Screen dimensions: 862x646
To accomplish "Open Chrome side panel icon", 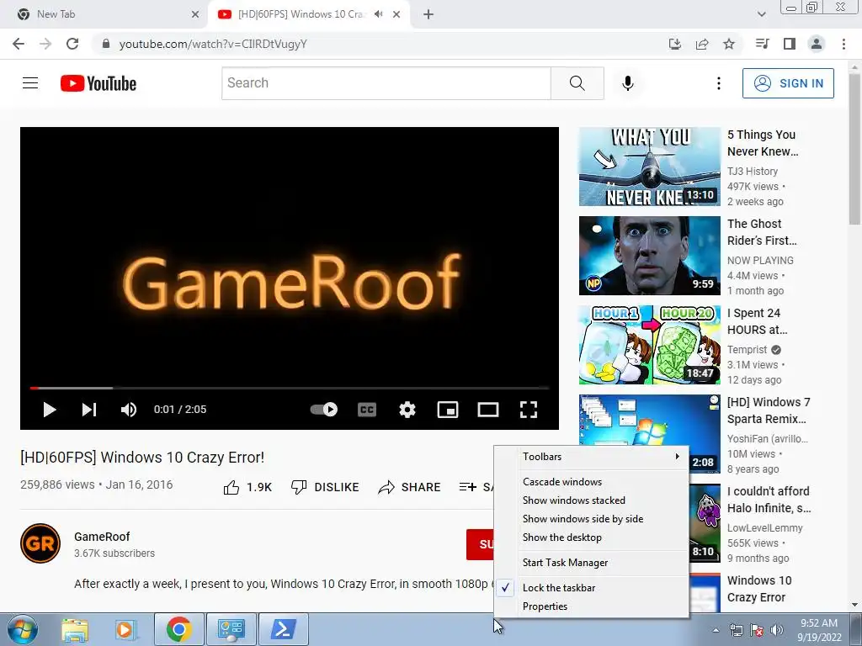I will coord(790,44).
